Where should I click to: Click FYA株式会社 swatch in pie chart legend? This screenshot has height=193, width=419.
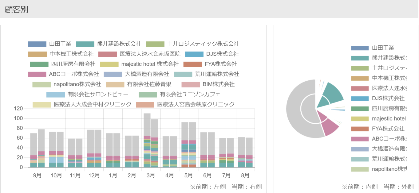click(360, 129)
